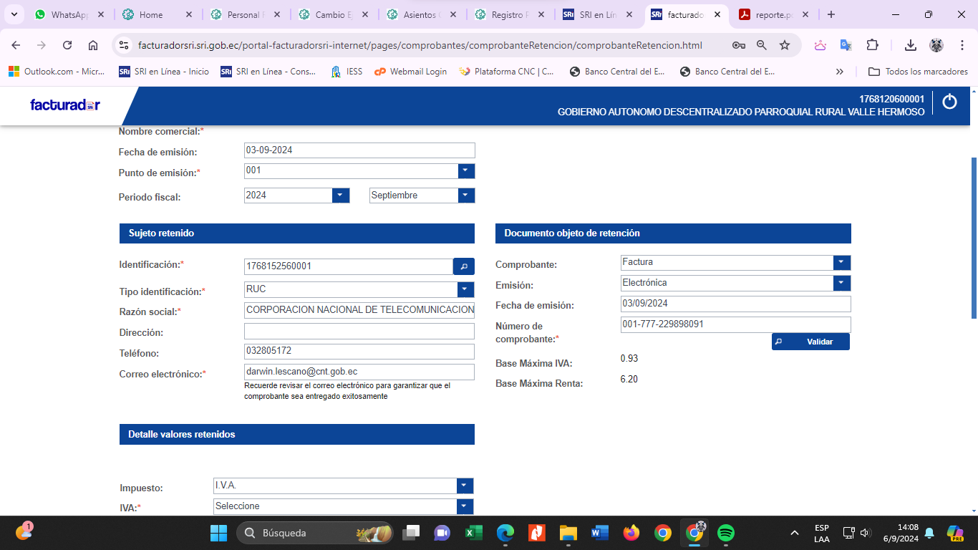Image resolution: width=978 pixels, height=550 pixels.
Task: Open Chrome downloads icon
Action: pos(910,45)
